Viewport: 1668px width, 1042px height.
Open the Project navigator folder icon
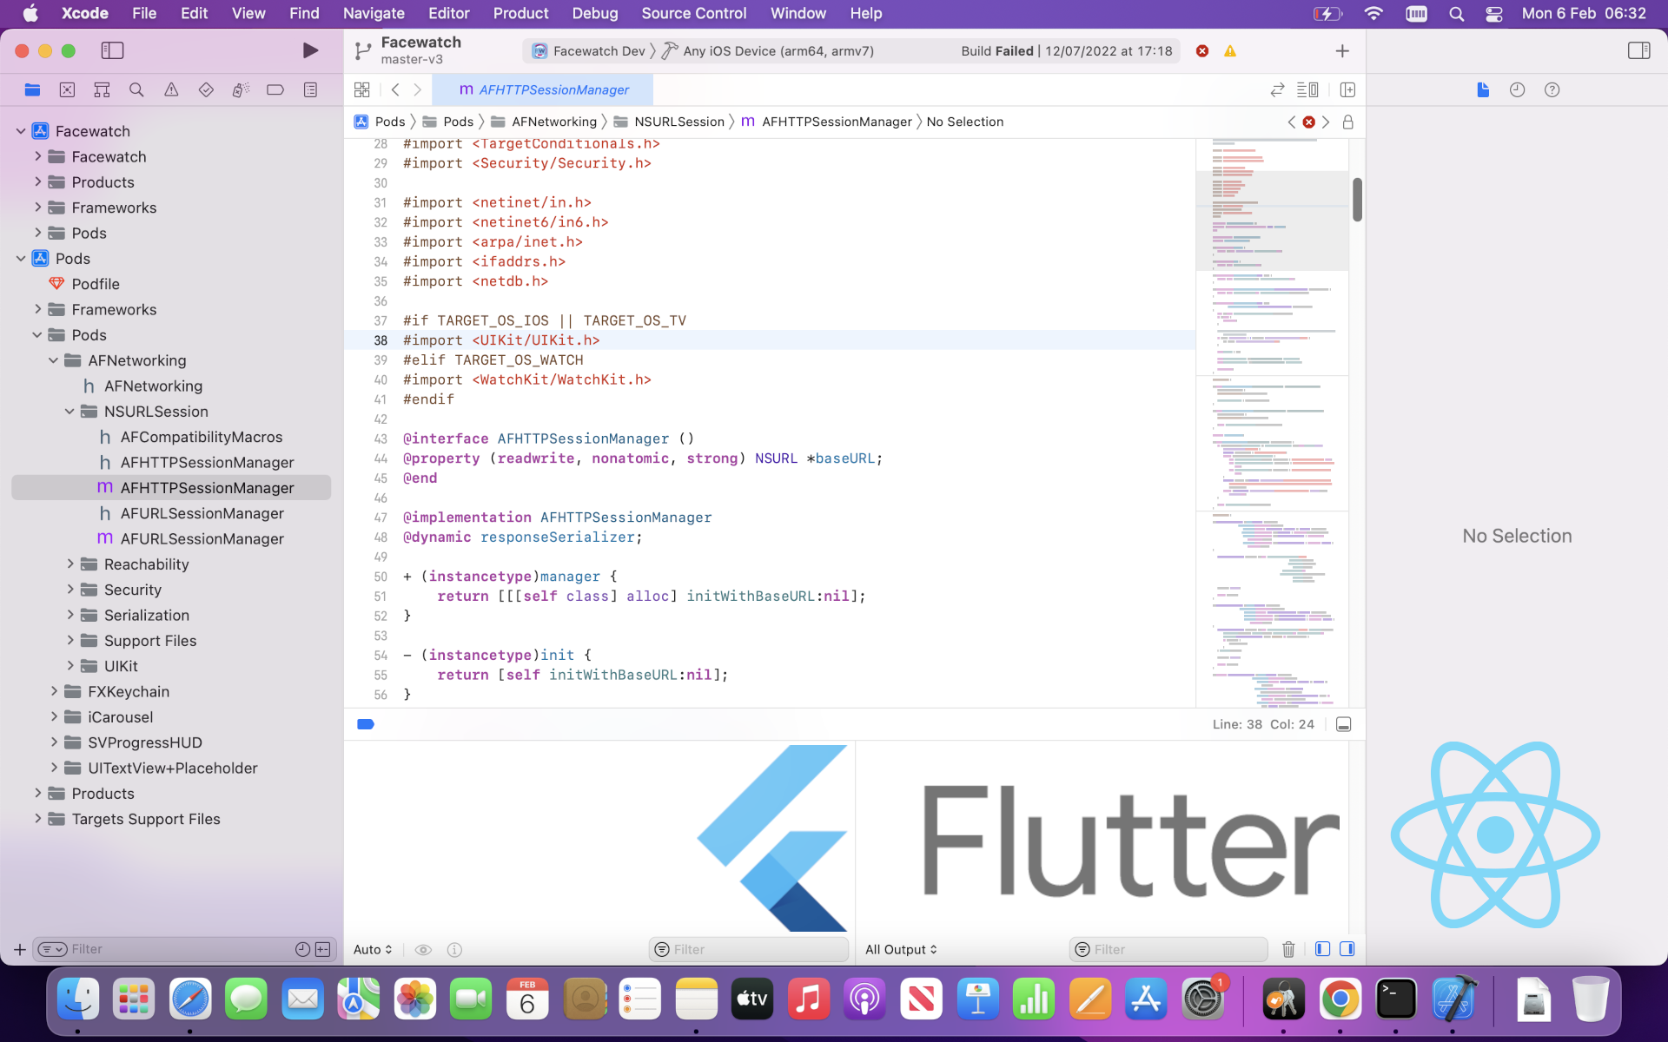click(x=32, y=89)
